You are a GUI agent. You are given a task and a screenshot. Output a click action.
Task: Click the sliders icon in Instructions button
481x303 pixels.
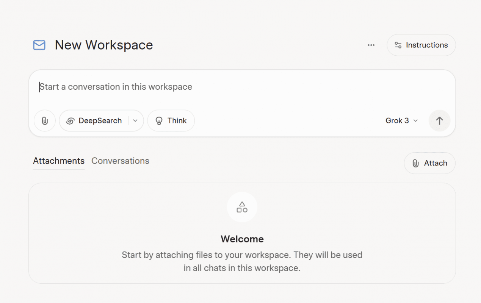pos(398,45)
